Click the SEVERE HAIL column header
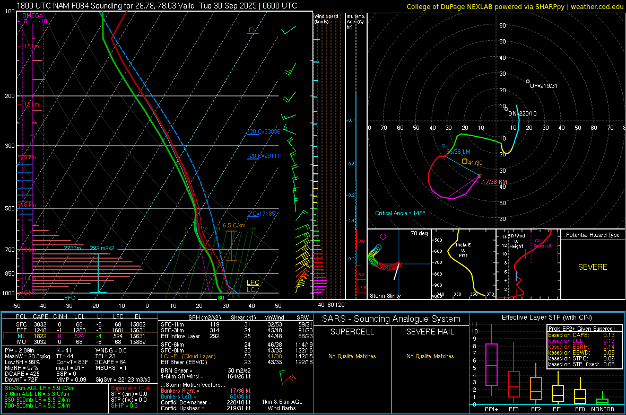626x415 pixels. click(430, 332)
